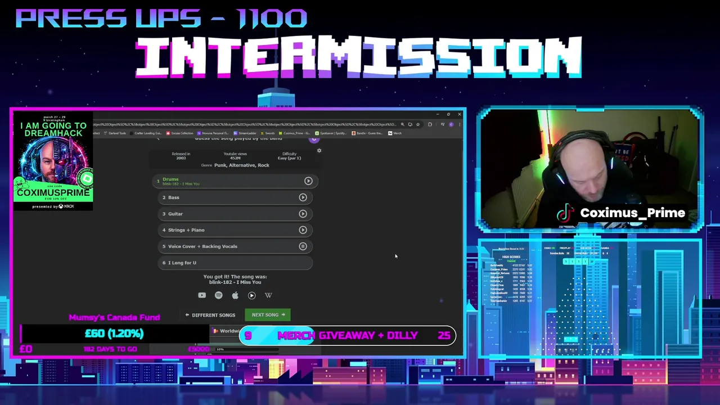
Task: Click the browser address bar URL
Action: 245,124
